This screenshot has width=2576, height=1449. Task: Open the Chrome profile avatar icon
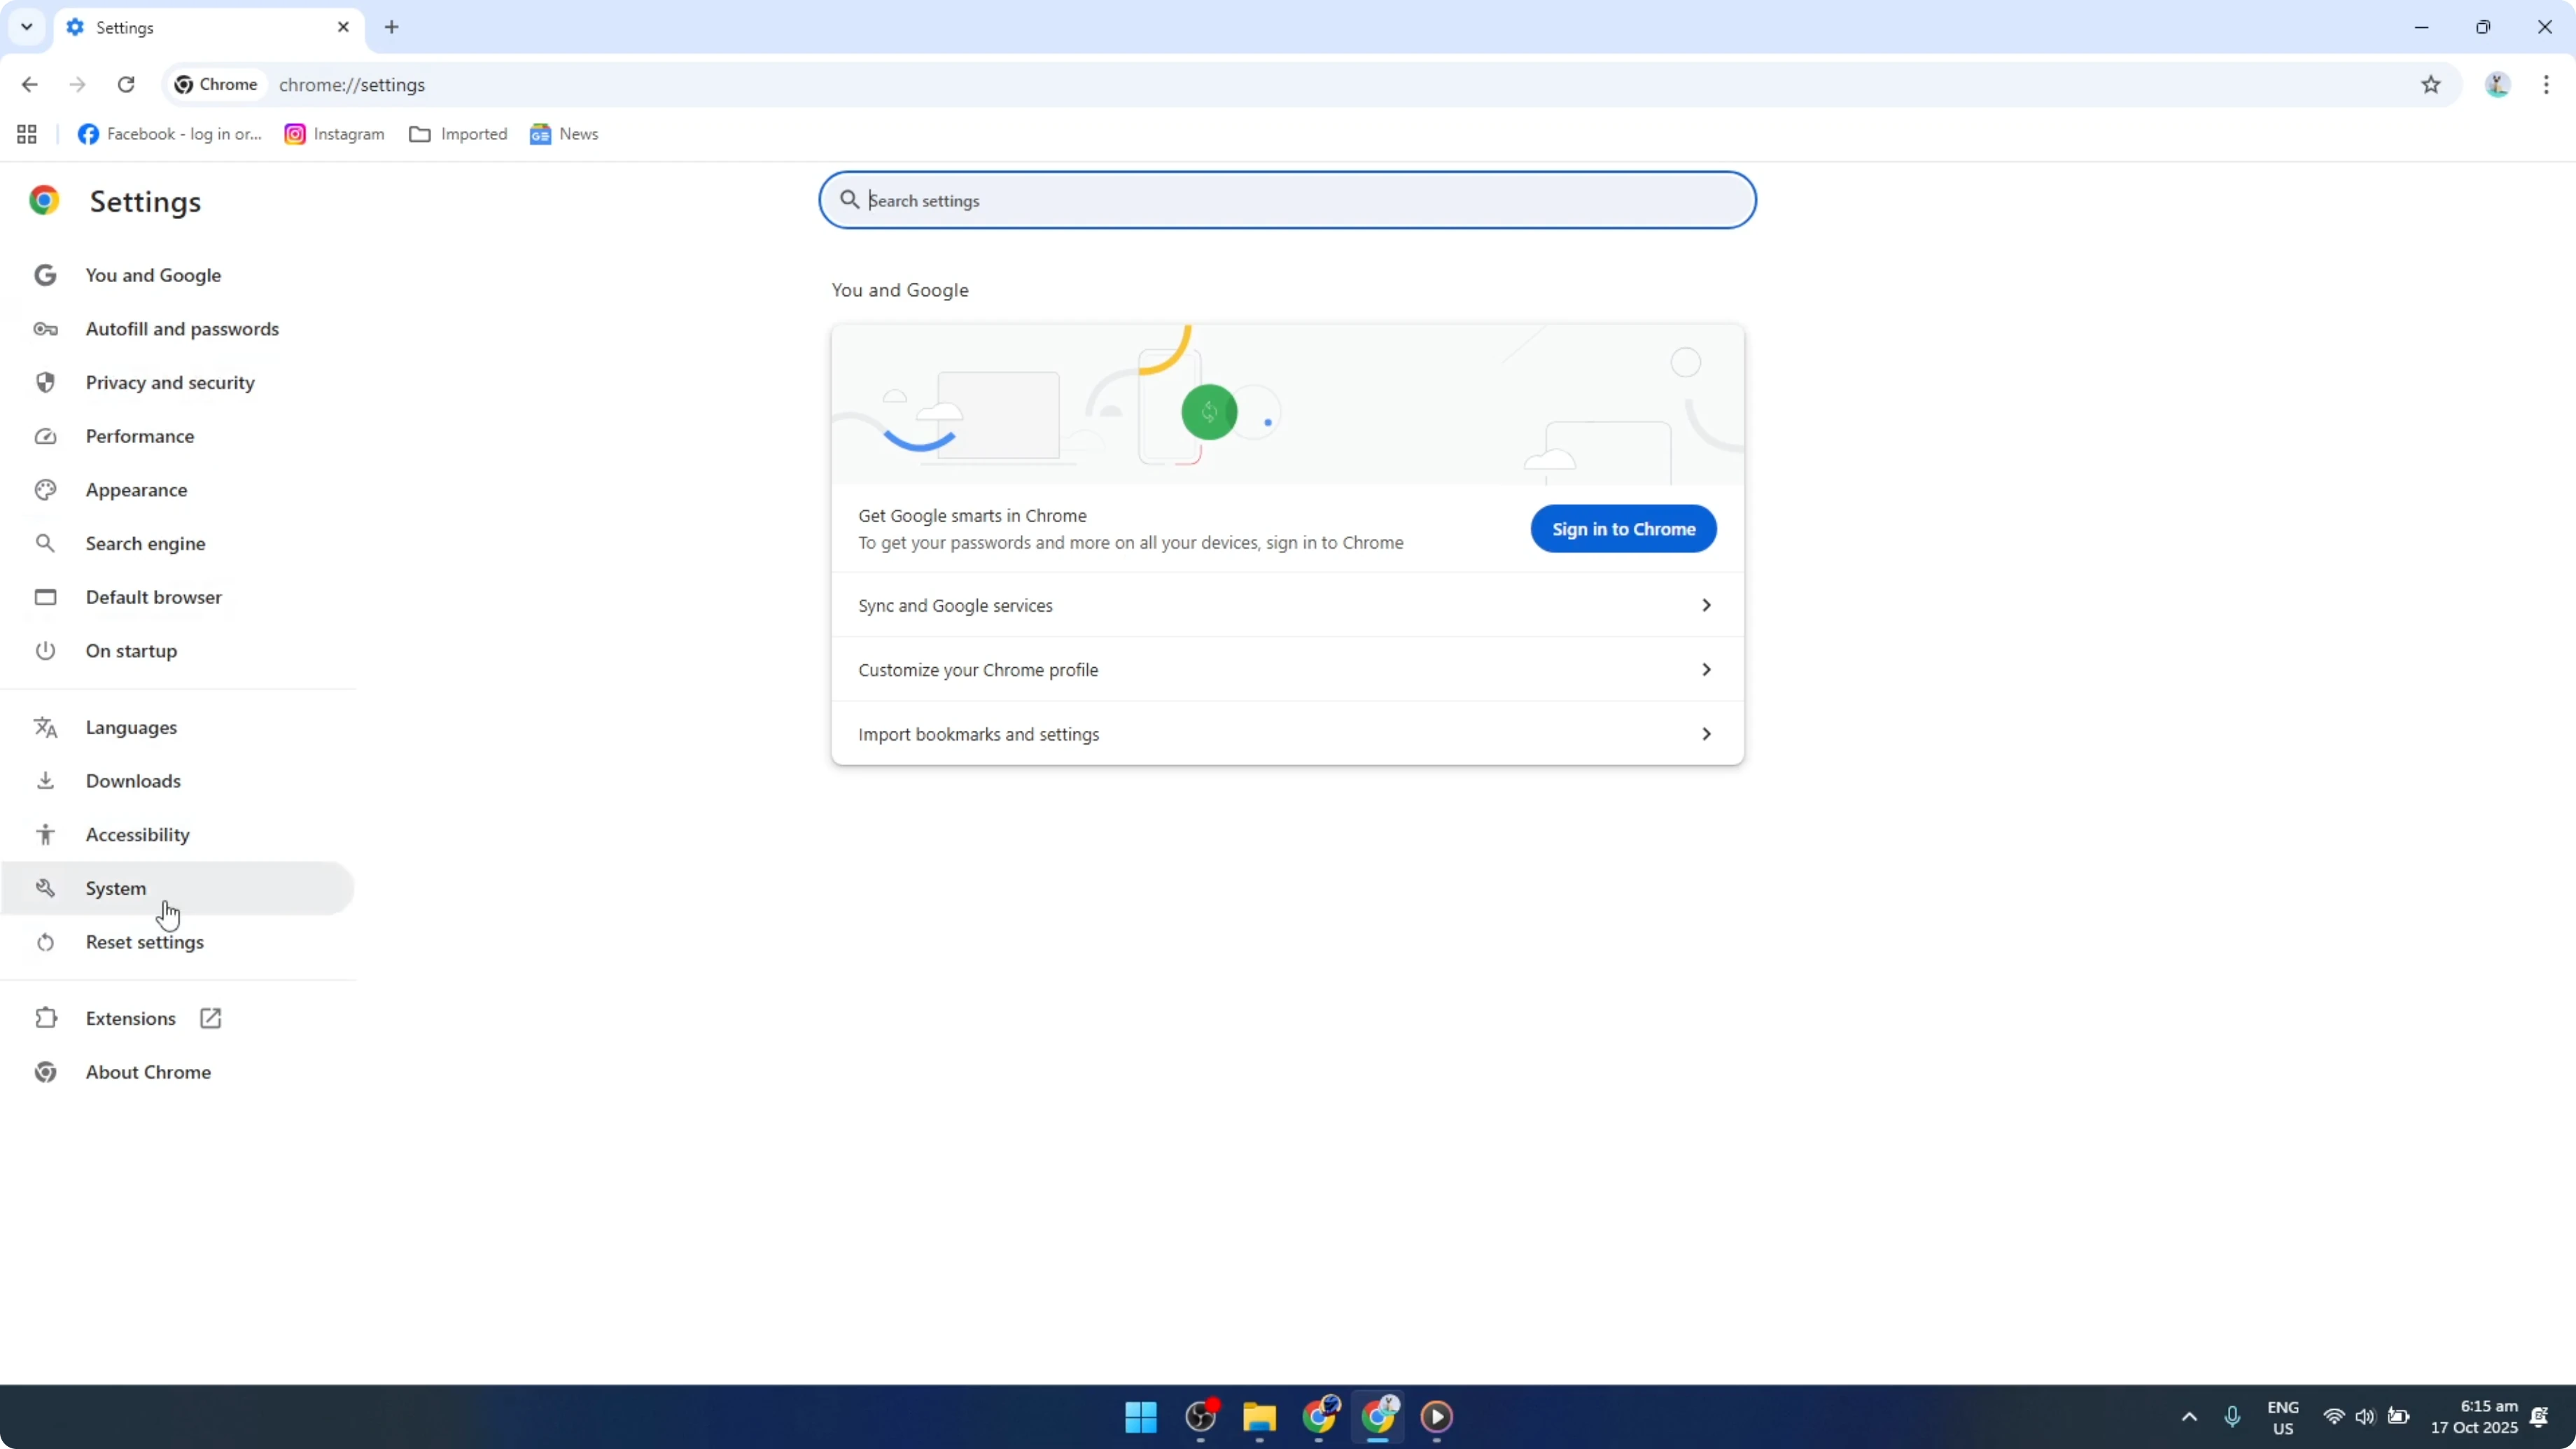pos(2497,85)
